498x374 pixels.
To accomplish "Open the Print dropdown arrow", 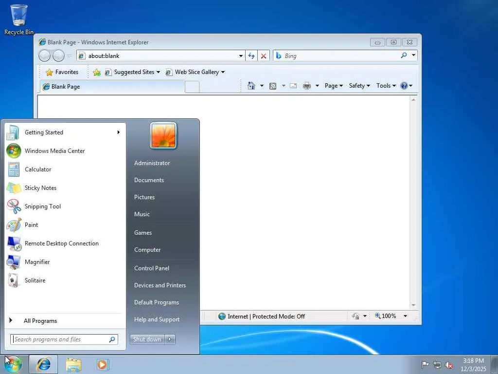I will point(317,86).
